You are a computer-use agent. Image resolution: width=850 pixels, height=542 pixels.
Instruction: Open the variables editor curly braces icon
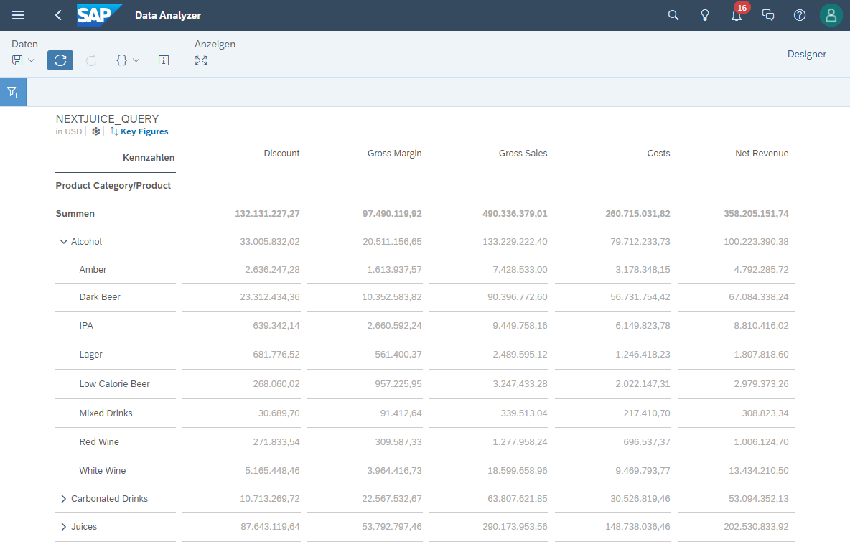[x=121, y=60]
